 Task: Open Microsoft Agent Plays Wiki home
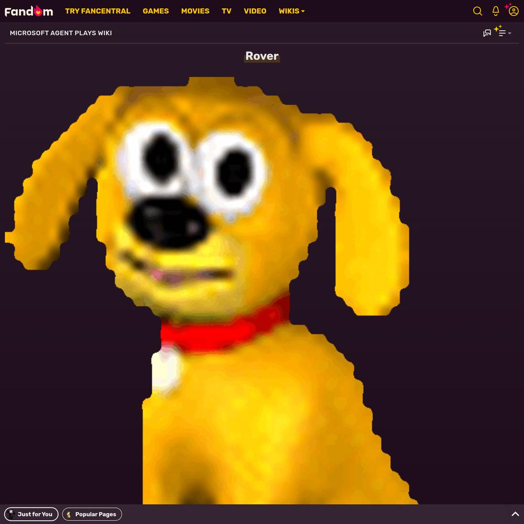click(61, 32)
